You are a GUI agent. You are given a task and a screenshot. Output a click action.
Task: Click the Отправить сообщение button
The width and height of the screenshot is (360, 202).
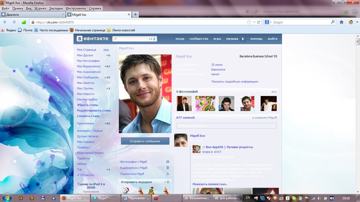(x=145, y=141)
